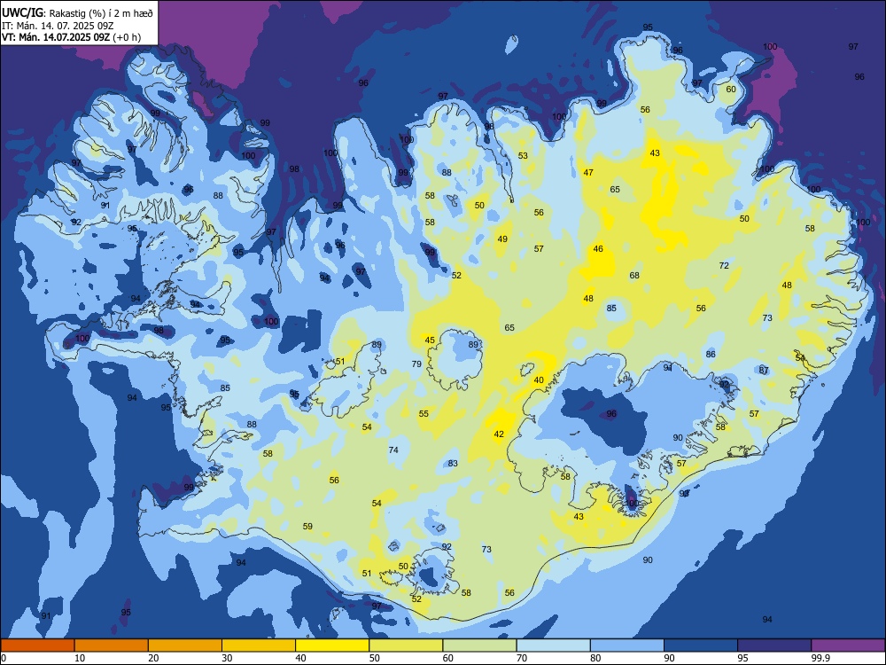Click the map value '74'
The image size is (886, 665).
click(x=394, y=450)
